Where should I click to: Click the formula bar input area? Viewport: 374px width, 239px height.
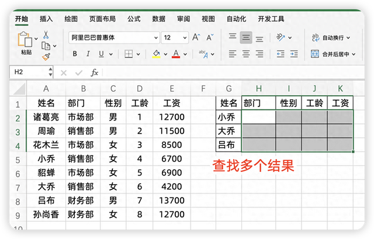click(x=233, y=72)
